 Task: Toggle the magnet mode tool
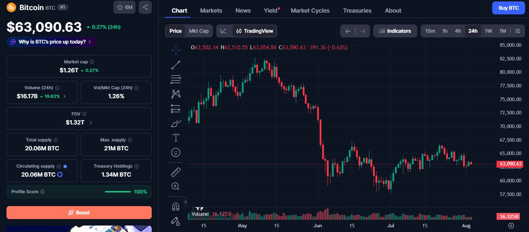coord(176,207)
